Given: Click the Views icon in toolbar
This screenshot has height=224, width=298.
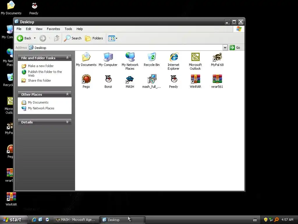Looking at the screenshot, I should pyautogui.click(x=111, y=38).
